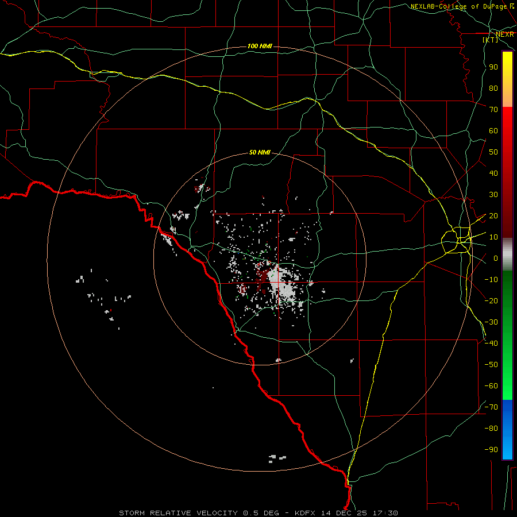Click the -30 value on the color scale

tap(491, 322)
